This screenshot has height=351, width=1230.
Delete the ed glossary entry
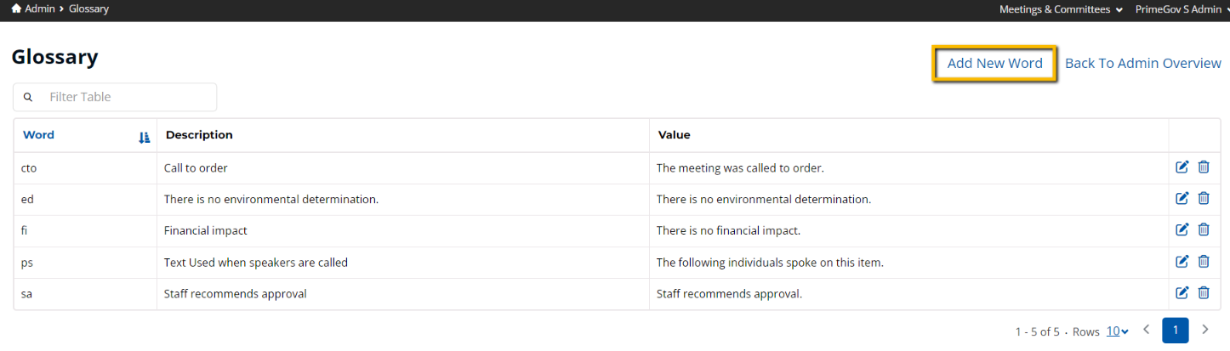[1204, 199]
